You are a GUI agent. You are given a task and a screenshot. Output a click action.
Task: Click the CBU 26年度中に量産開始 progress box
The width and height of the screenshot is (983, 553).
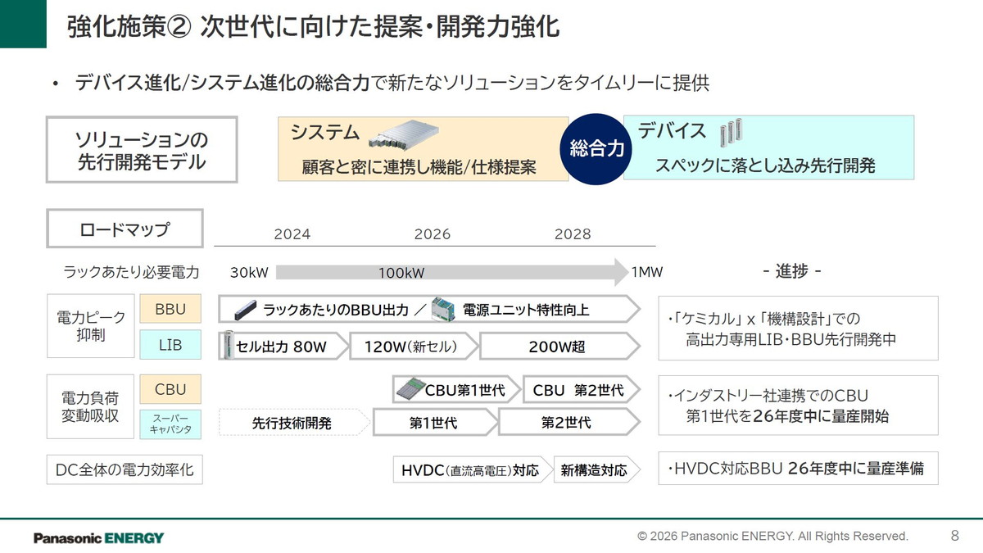tap(799, 406)
